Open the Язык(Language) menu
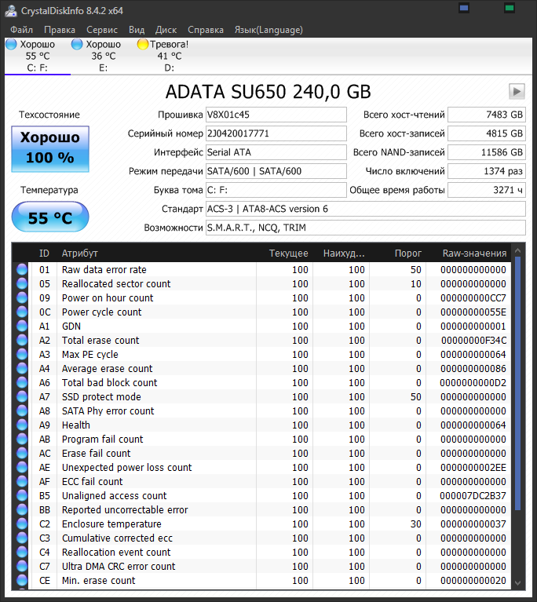Screen dimensions: 537x602 coord(268,30)
